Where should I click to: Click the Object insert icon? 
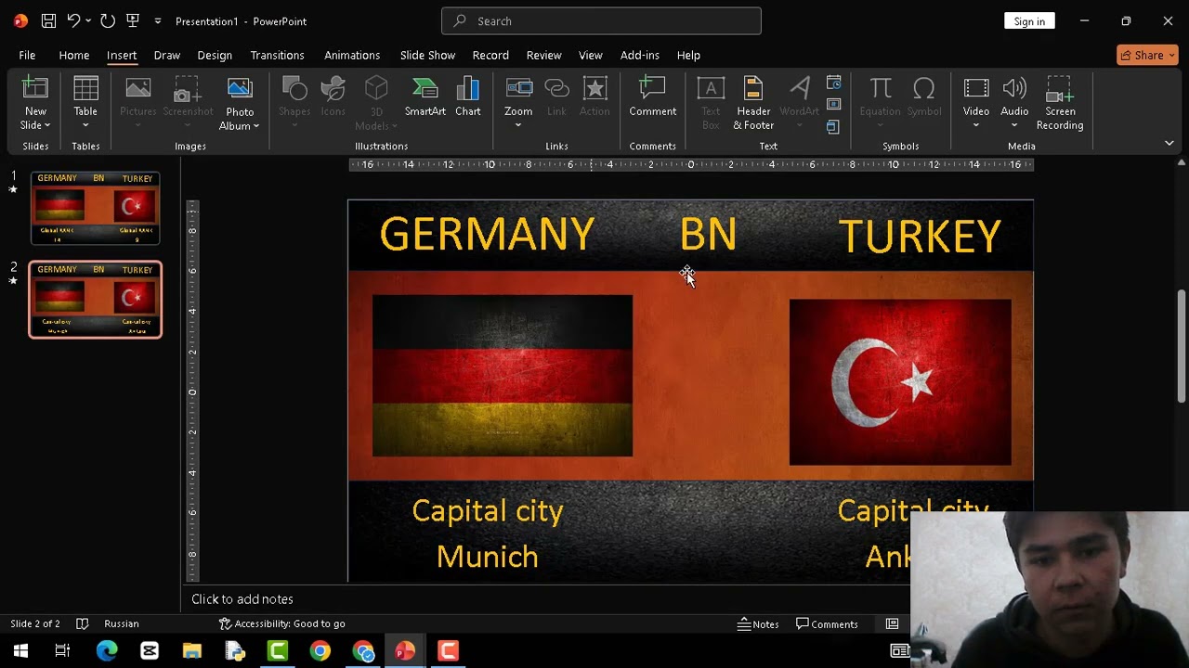[833, 126]
